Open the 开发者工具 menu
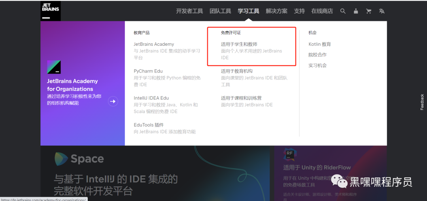 coord(189,11)
